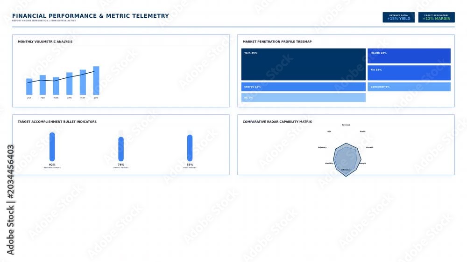Click the Financial Performance & Metric Telemetry heading
This screenshot has width=467, height=262.
pyautogui.click(x=91, y=16)
